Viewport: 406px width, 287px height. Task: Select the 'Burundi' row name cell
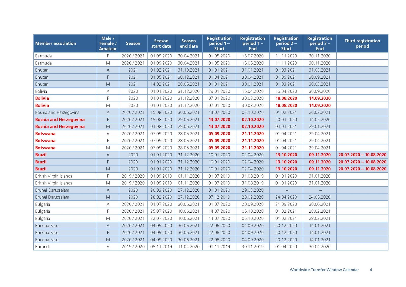[x=65, y=247]
